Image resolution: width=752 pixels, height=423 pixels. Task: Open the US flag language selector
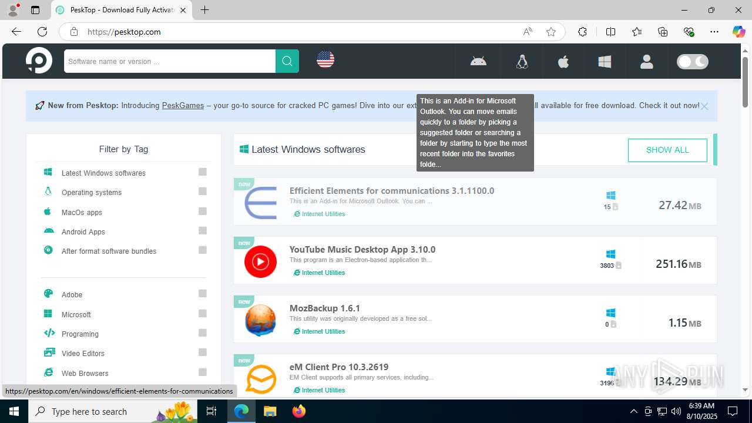pos(325,59)
